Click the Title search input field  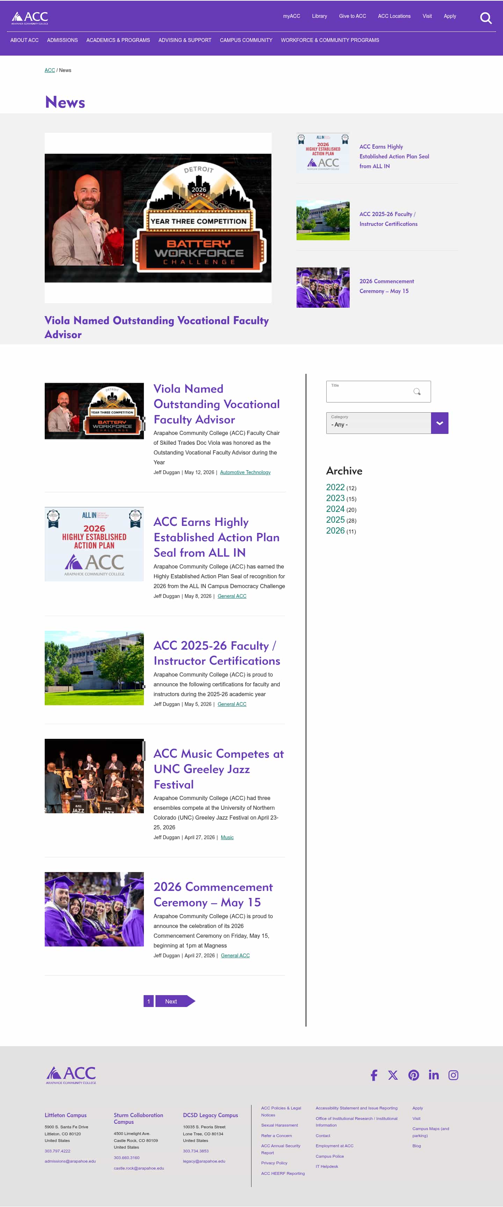click(x=378, y=391)
